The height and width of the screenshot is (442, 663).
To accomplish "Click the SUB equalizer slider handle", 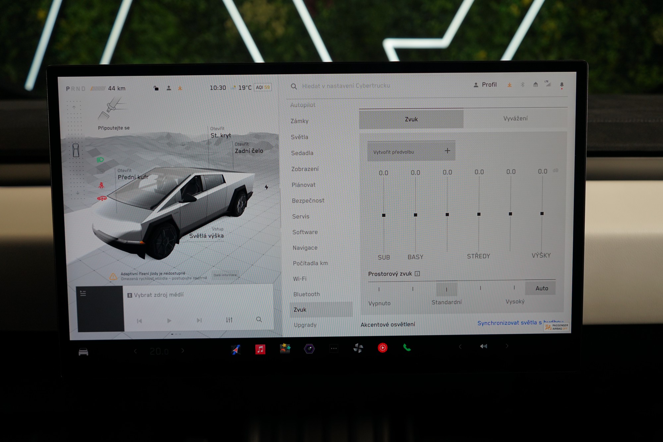I will pyautogui.click(x=384, y=215).
